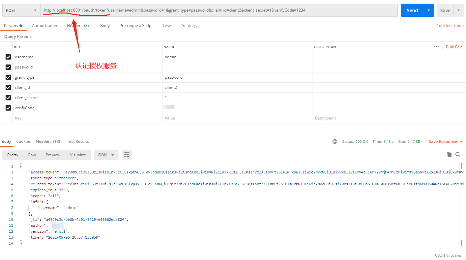
Task: Click the client_secret key cell
Action: [x=87, y=98]
